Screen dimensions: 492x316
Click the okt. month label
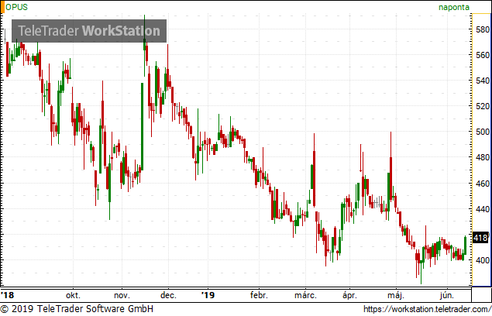[73, 295]
